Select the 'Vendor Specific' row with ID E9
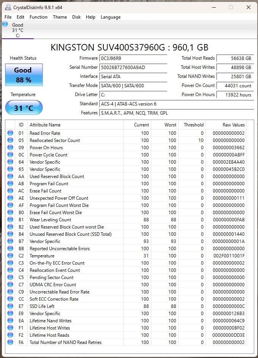Viewport: 258px width, 358px height. (x=126, y=314)
